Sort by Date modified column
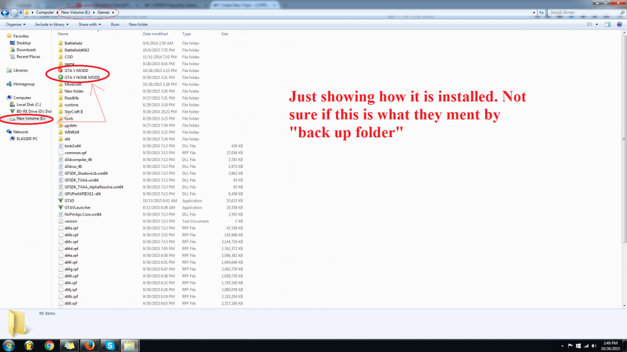 (x=155, y=34)
